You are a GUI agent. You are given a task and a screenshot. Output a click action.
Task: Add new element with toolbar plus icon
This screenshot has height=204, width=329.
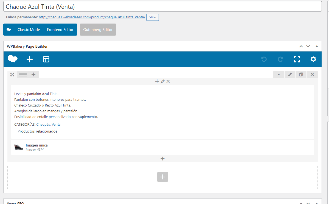pyautogui.click(x=30, y=59)
